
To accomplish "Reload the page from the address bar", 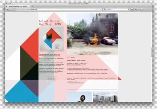I will point(101,9).
